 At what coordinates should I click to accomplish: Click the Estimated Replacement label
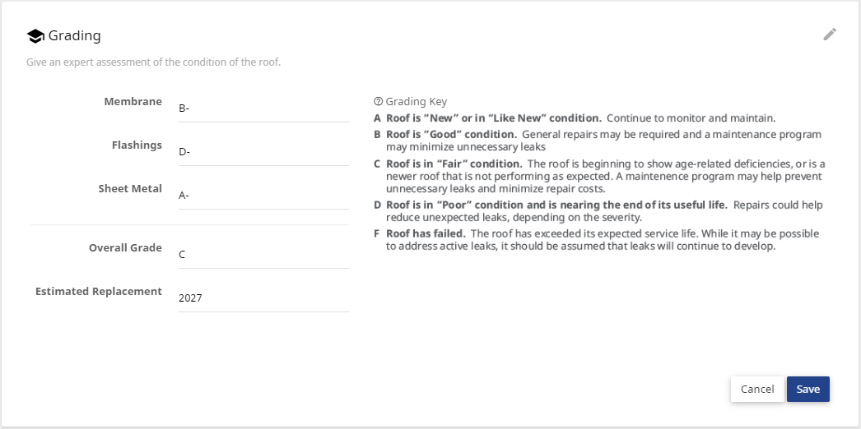(x=99, y=291)
